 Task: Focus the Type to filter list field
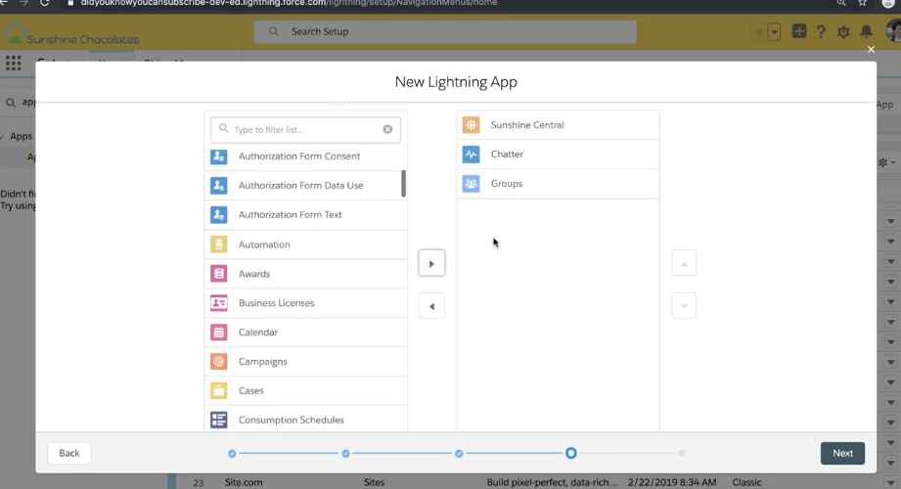(305, 130)
